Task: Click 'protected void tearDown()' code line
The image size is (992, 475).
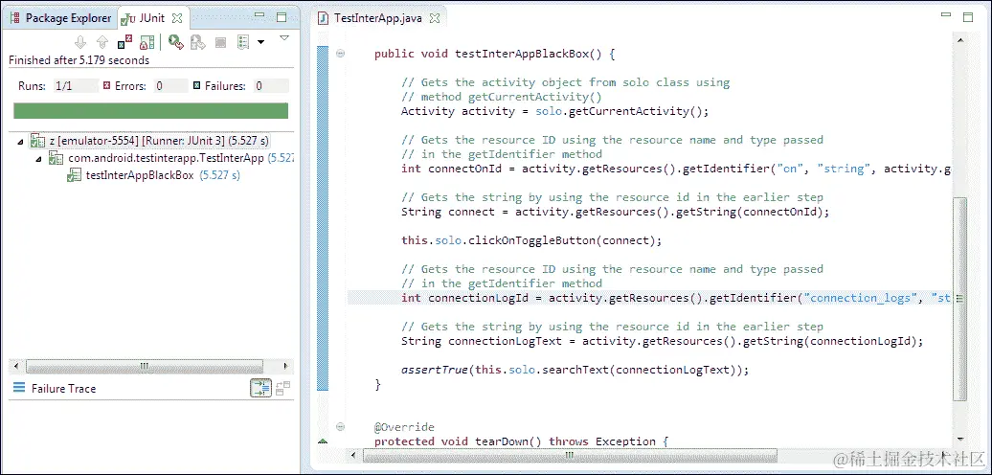Action: (521, 441)
